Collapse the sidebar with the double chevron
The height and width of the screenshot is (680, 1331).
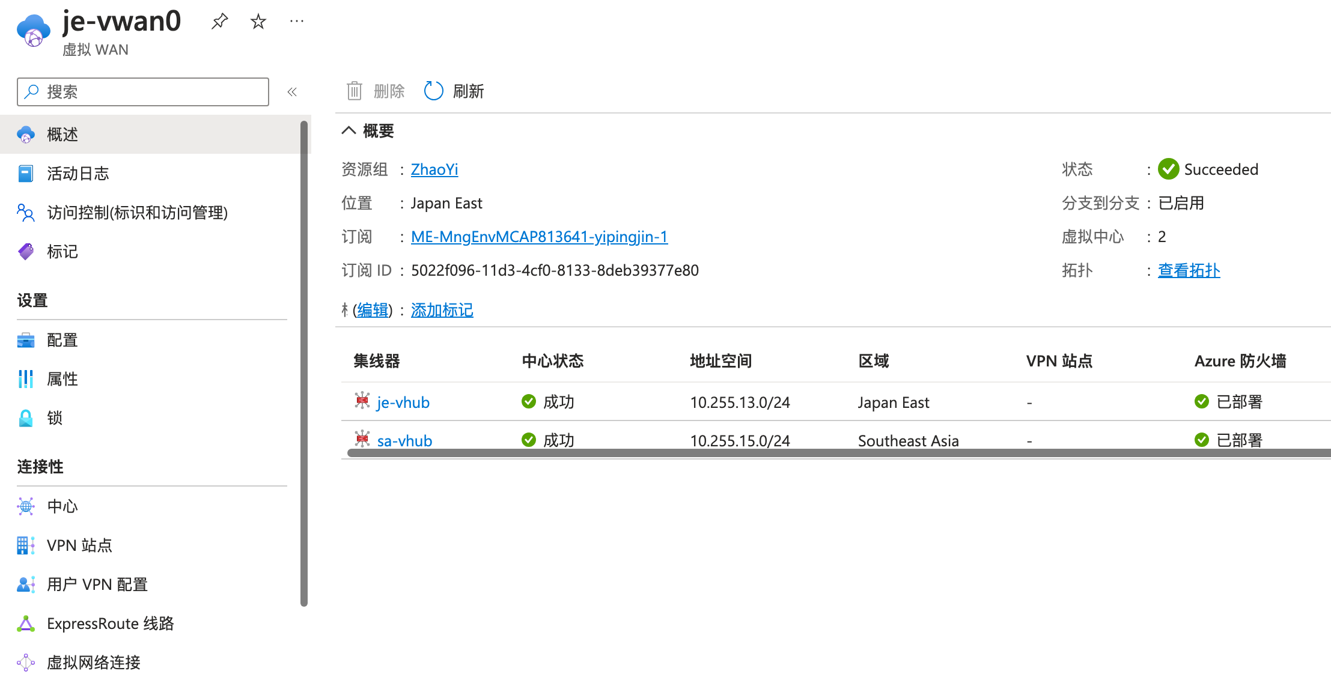pos(292,92)
